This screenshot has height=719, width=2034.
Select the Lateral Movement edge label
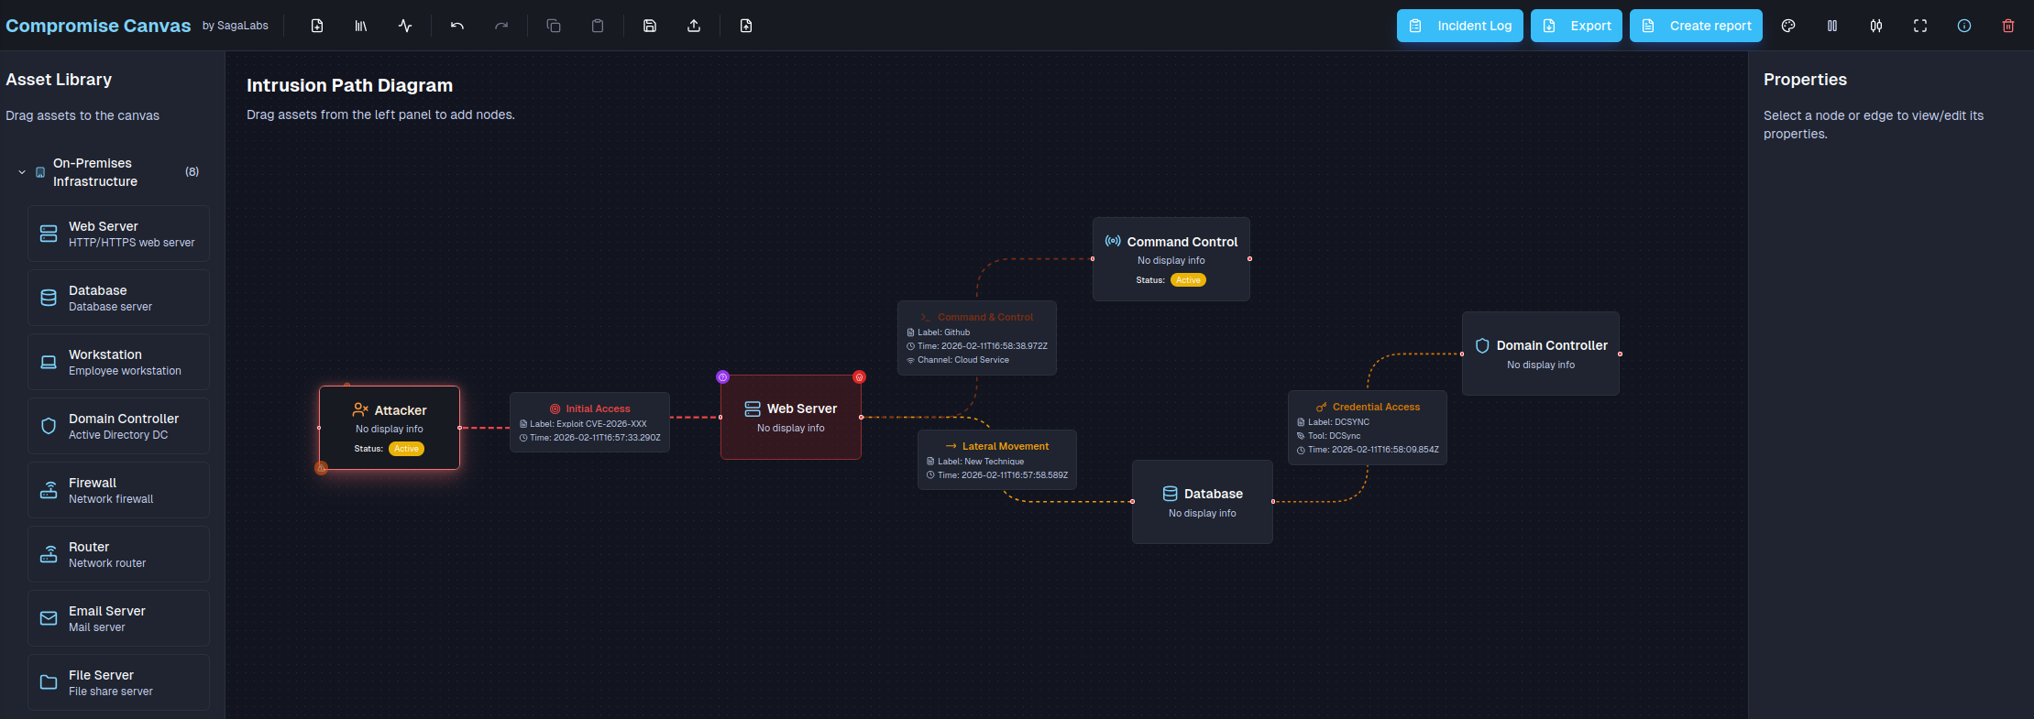coord(997,460)
